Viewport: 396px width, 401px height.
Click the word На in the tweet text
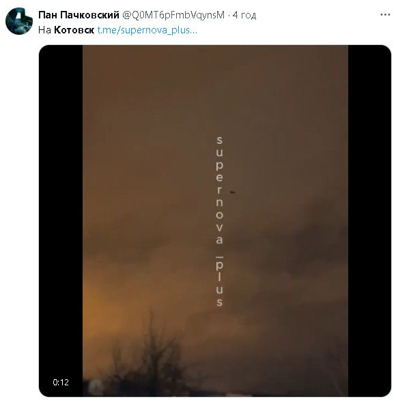point(44,30)
